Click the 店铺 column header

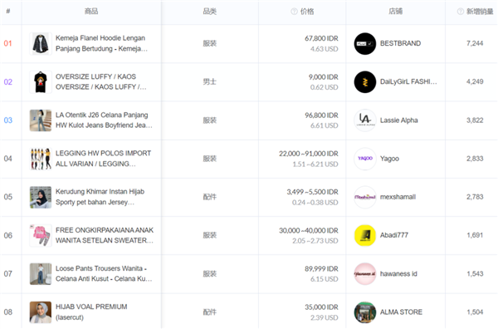(395, 12)
